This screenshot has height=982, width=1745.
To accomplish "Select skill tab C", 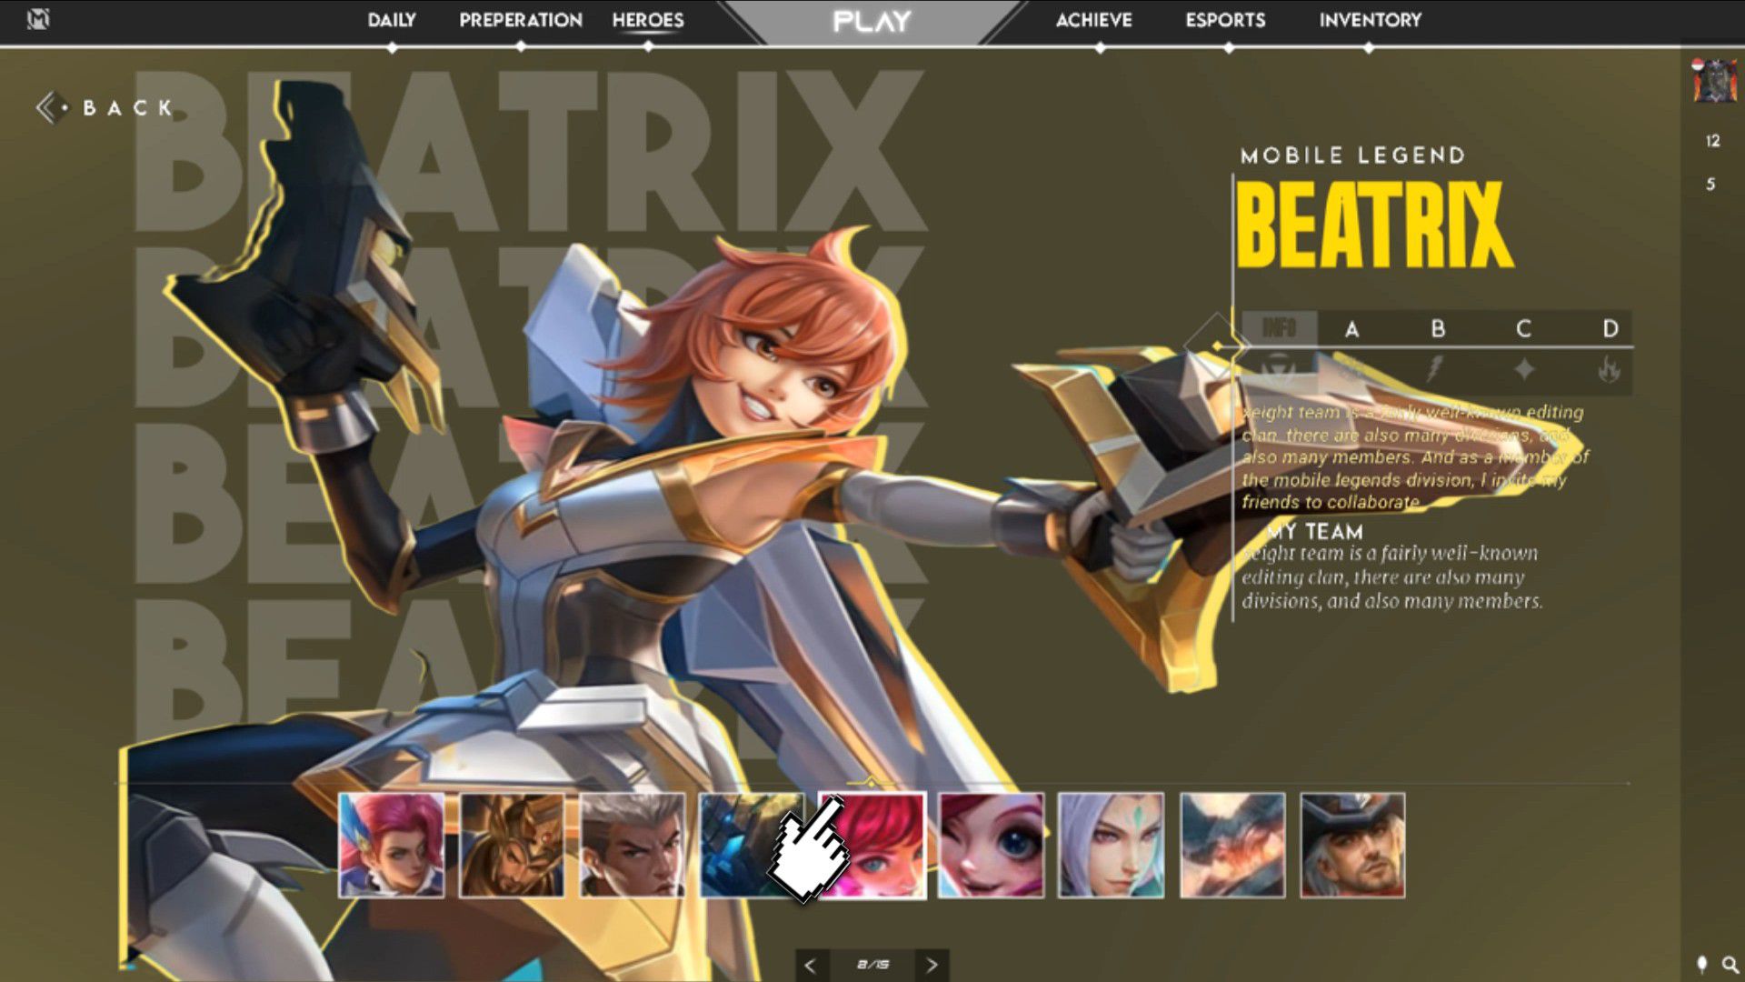I will tap(1524, 329).
